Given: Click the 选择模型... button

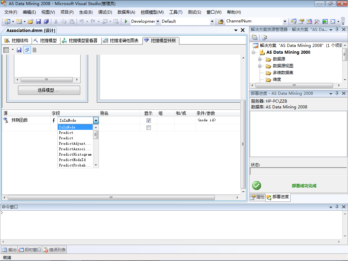Looking at the screenshot, I should pyautogui.click(x=49, y=90).
